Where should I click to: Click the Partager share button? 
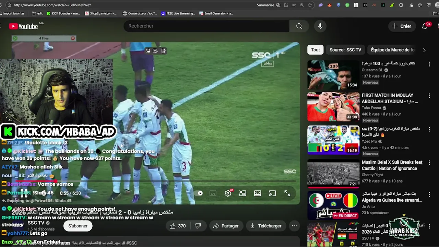point(226,226)
